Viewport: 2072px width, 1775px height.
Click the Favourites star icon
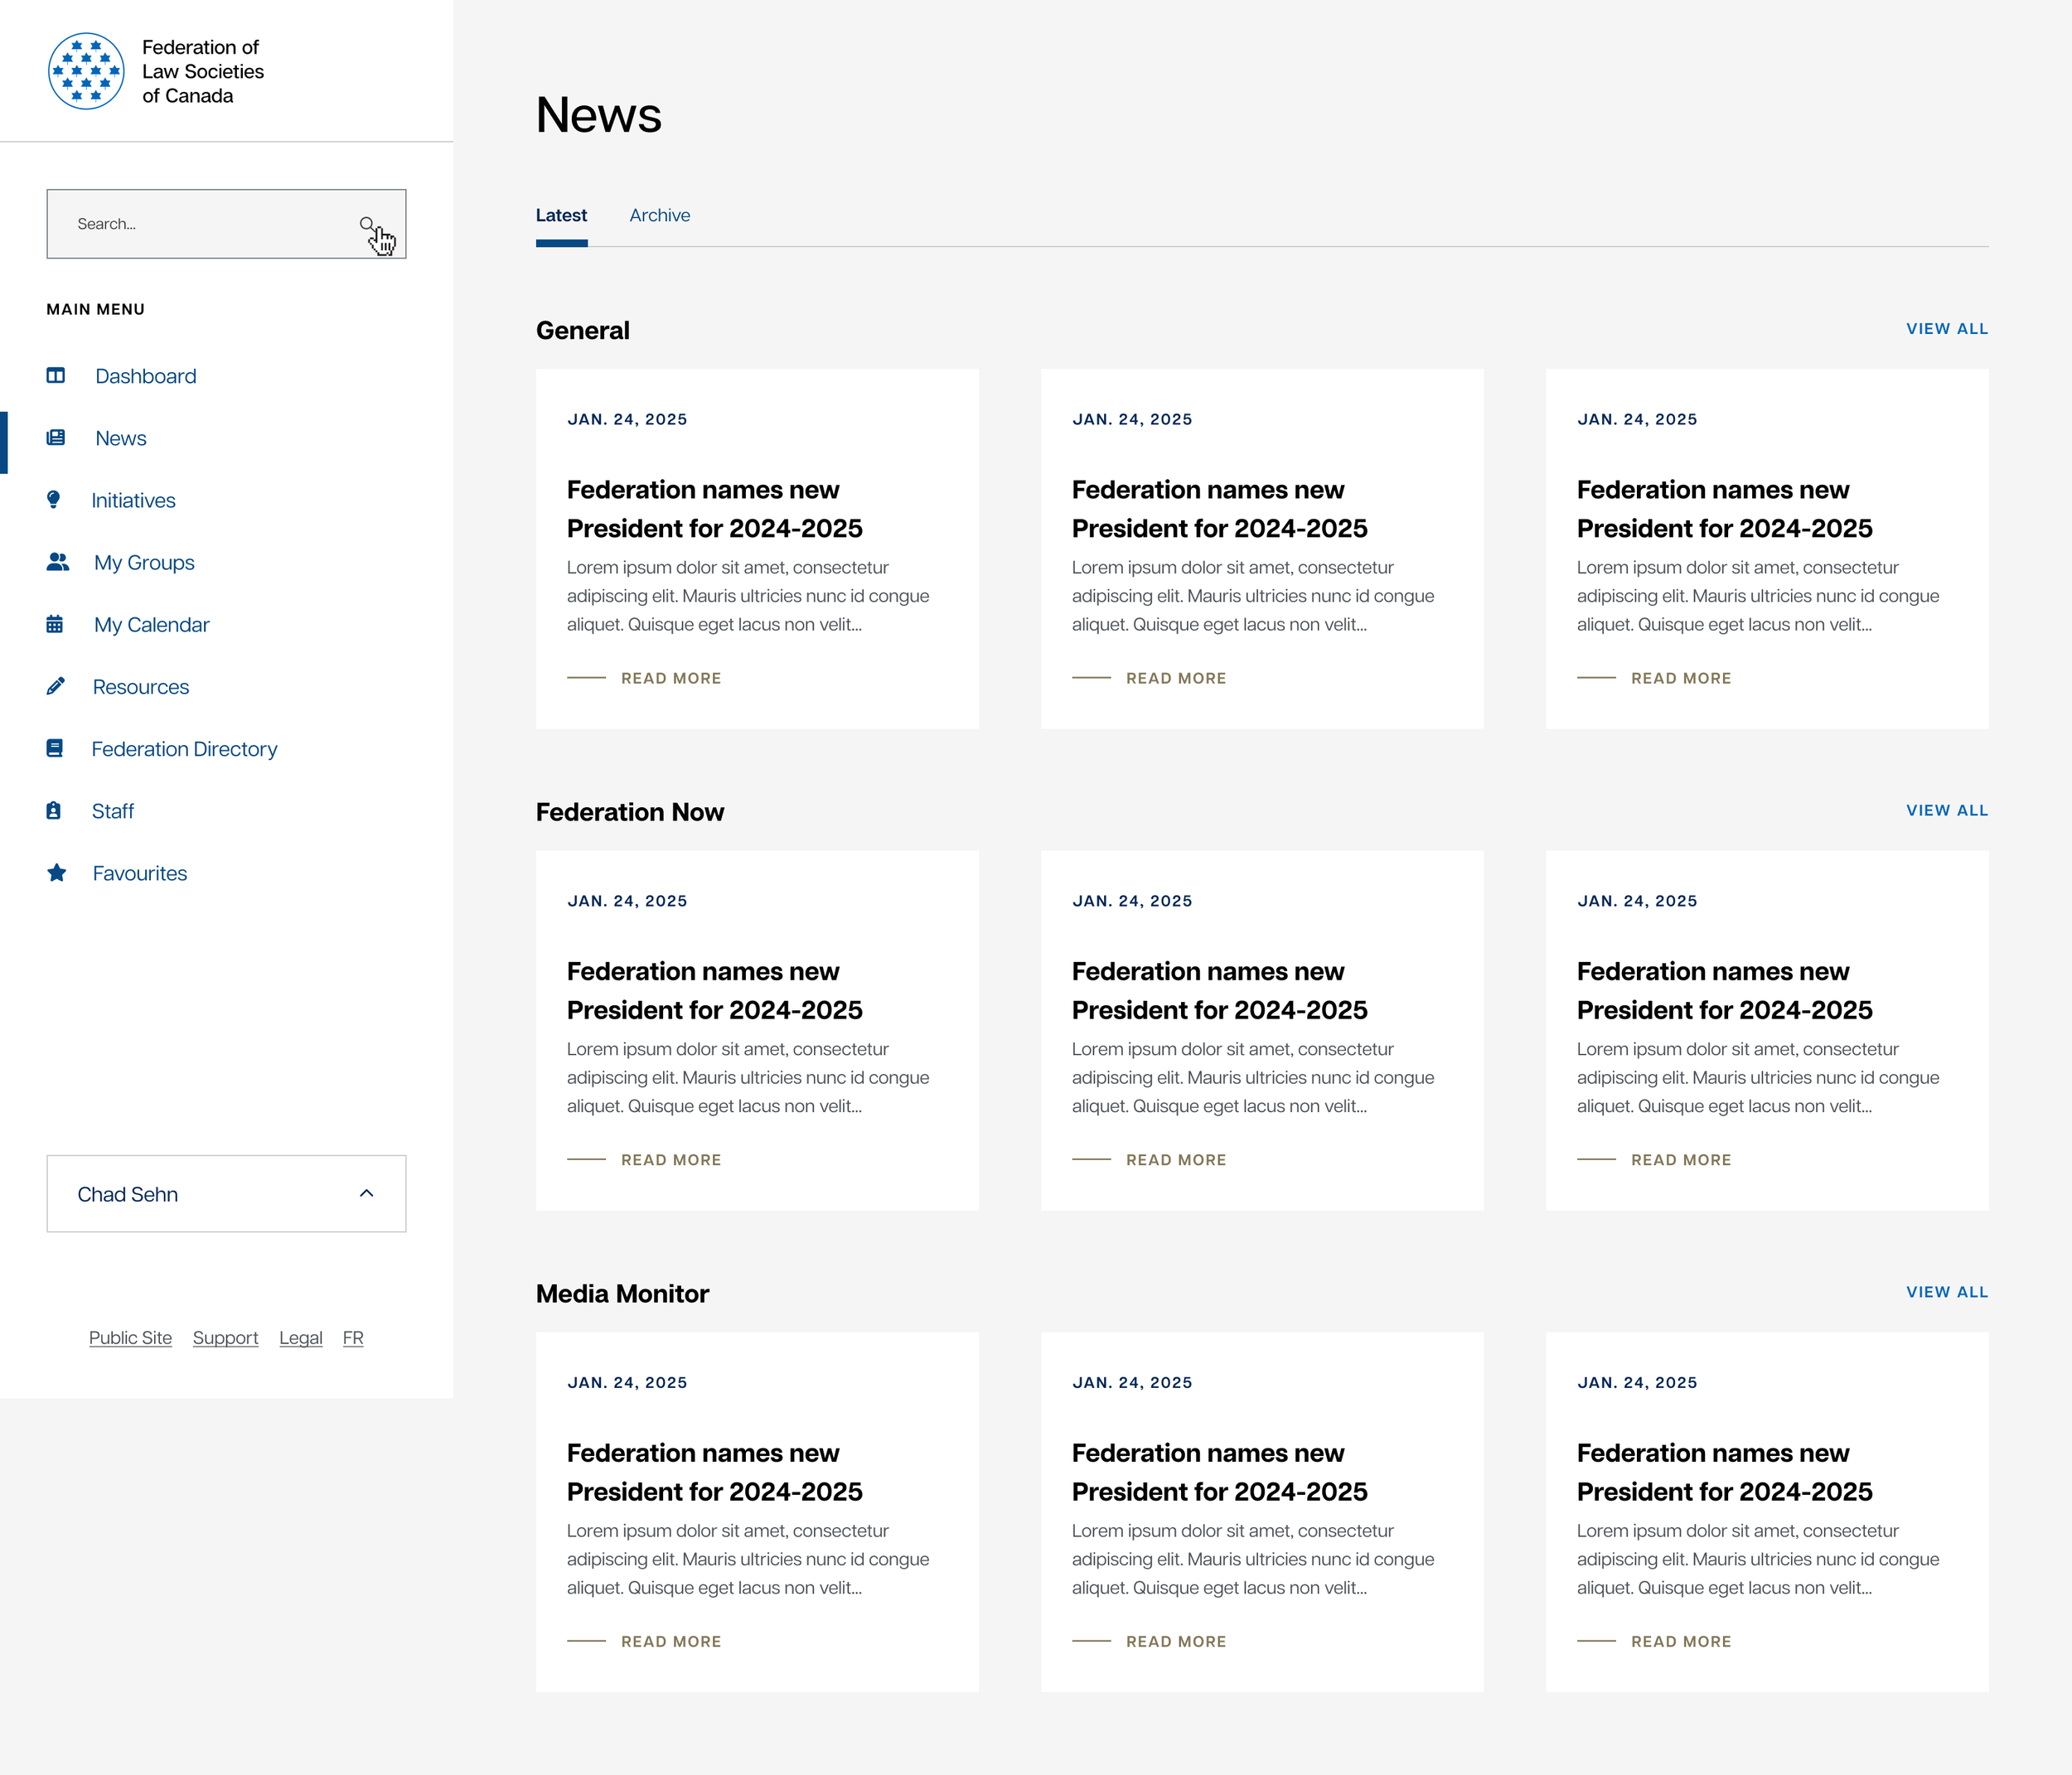[57, 872]
